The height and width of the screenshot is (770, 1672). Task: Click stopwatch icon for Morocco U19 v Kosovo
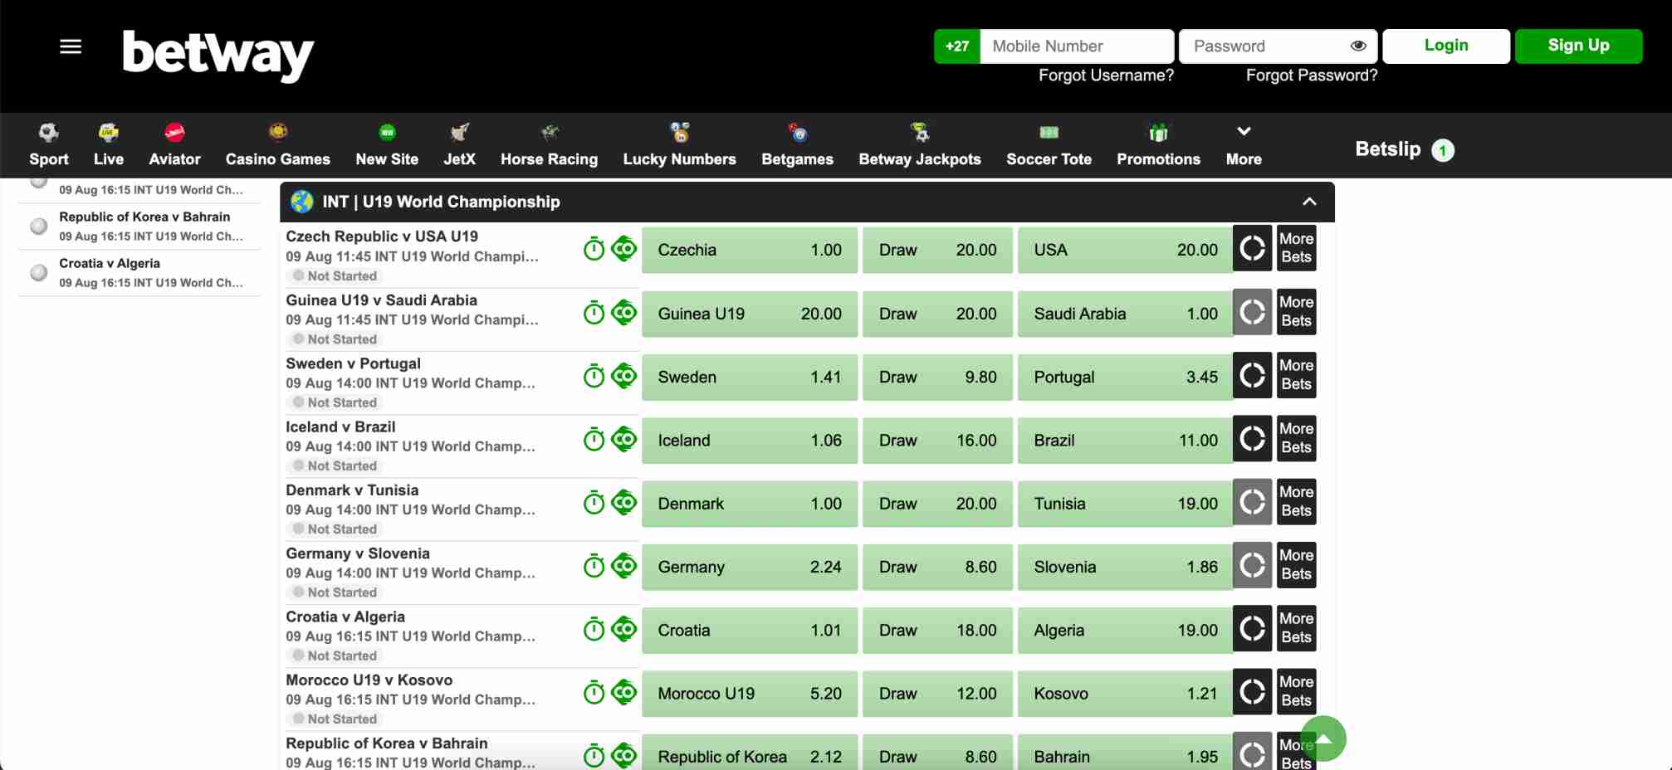click(x=594, y=692)
